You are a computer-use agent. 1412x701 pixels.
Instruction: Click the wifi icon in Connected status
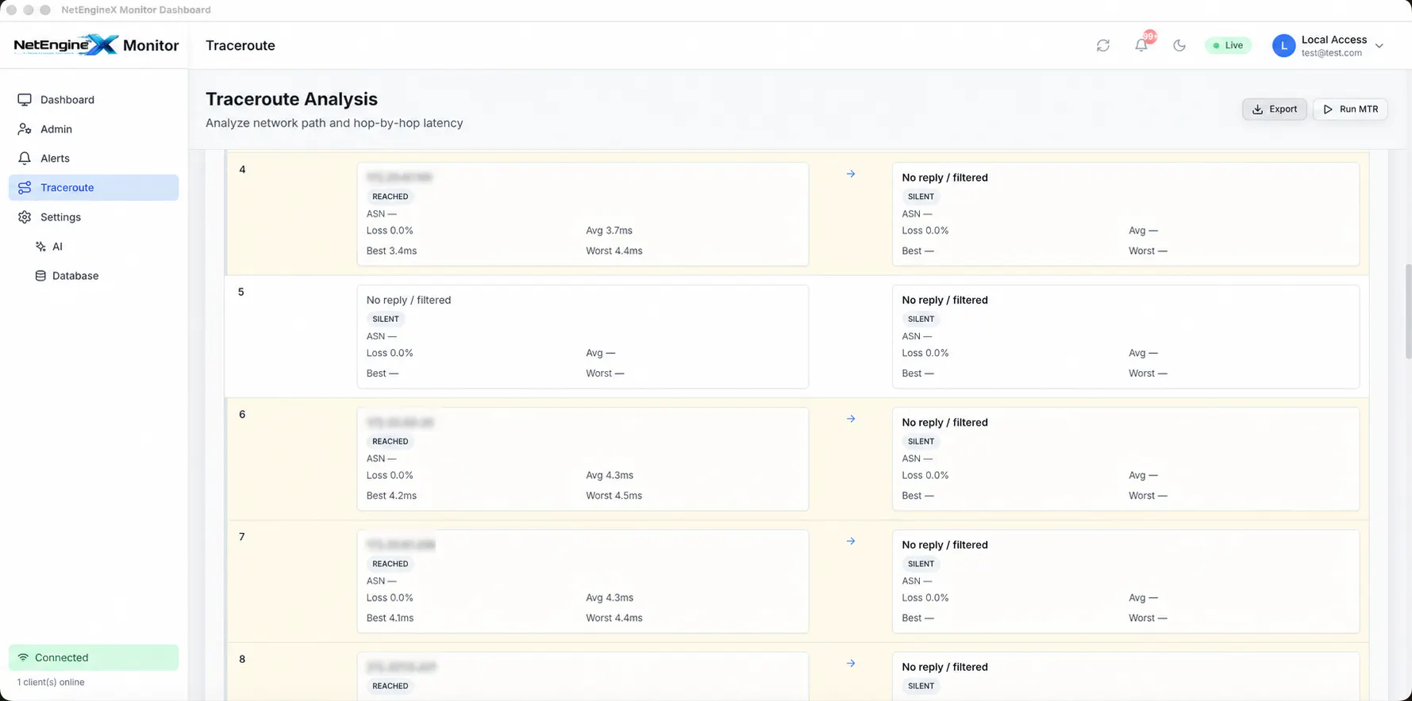point(23,657)
